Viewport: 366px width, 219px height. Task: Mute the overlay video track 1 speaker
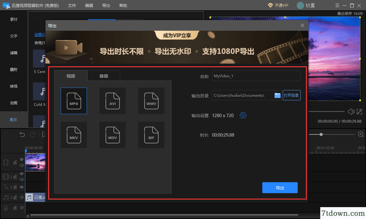point(22,179)
